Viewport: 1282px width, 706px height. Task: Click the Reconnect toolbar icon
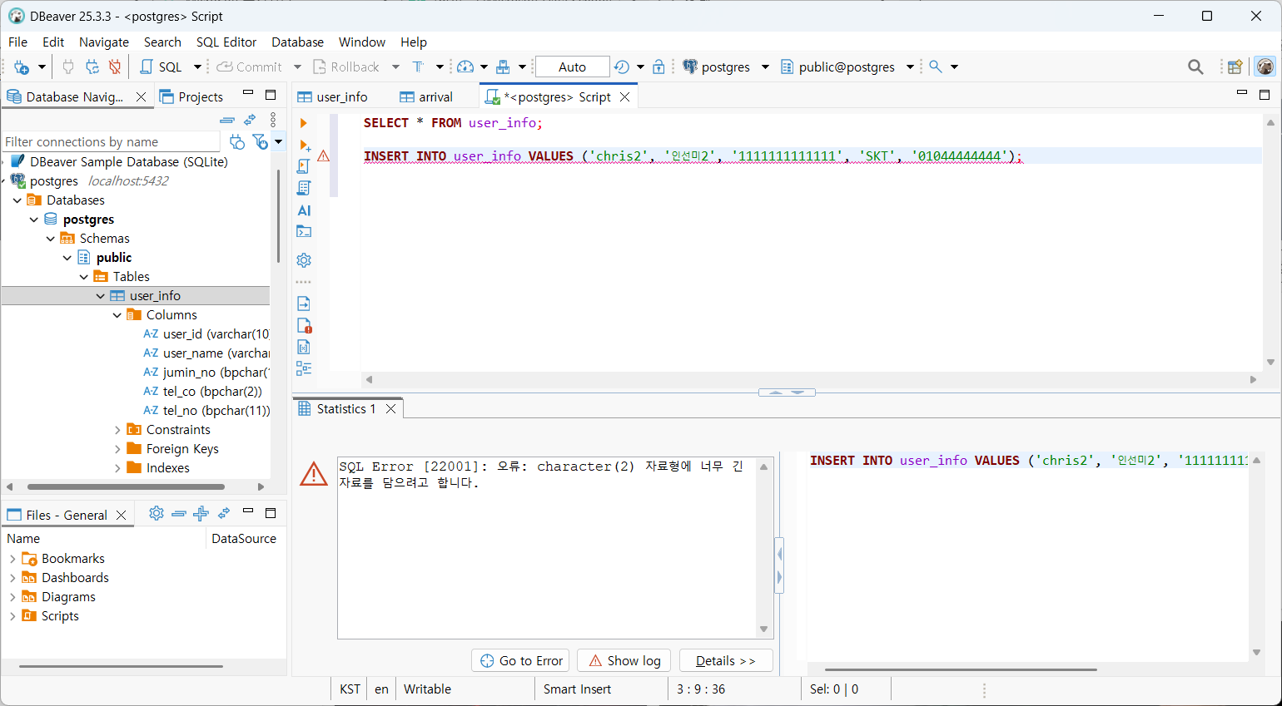pyautogui.click(x=92, y=67)
